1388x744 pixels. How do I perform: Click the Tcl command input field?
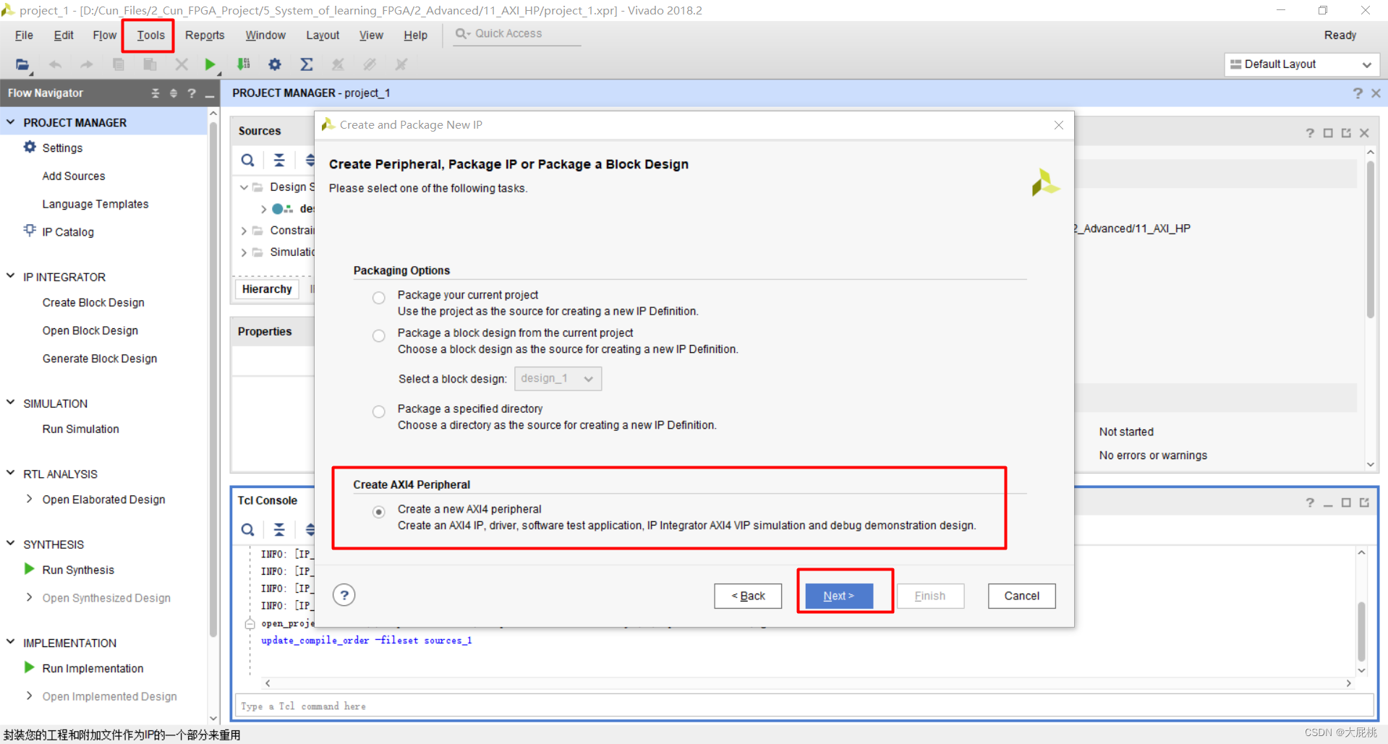(x=804, y=706)
